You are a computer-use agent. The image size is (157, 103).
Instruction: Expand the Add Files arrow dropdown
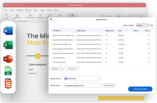tap(61, 69)
